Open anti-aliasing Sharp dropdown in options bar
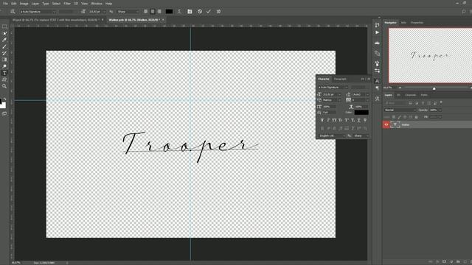Viewport: 472px width, 265px height. click(x=128, y=12)
